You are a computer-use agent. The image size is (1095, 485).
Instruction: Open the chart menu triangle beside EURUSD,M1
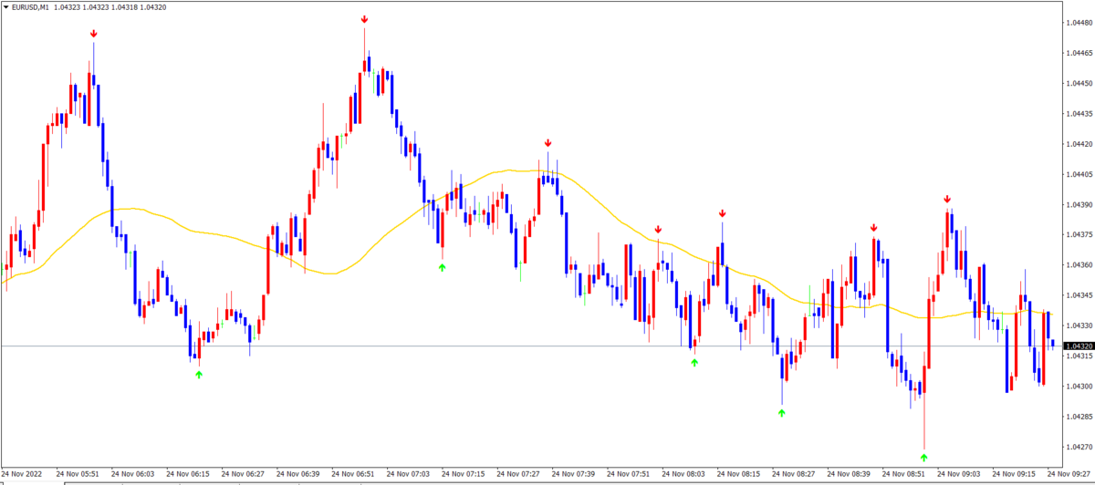pos(5,6)
